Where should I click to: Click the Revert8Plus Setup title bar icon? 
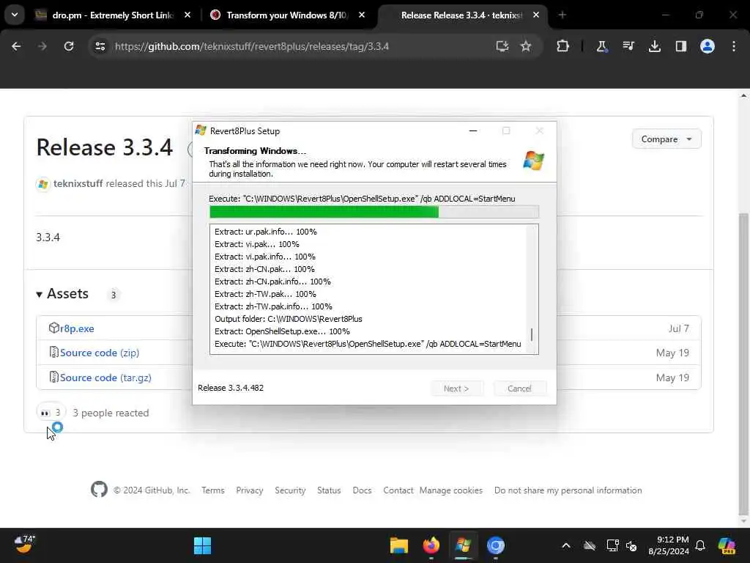201,130
